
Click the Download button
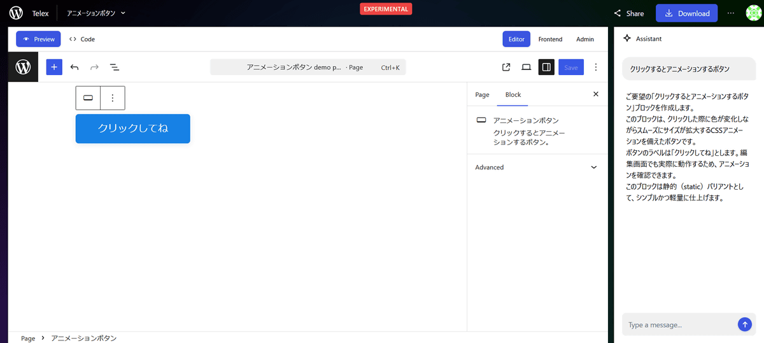(x=687, y=13)
